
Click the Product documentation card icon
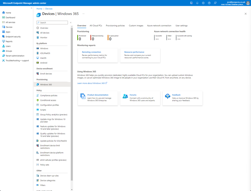83,96
